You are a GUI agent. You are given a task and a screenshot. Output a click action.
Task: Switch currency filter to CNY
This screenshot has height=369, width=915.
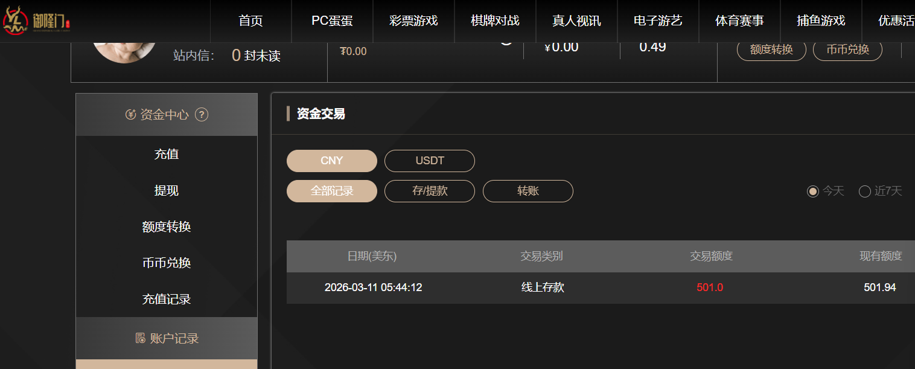331,161
